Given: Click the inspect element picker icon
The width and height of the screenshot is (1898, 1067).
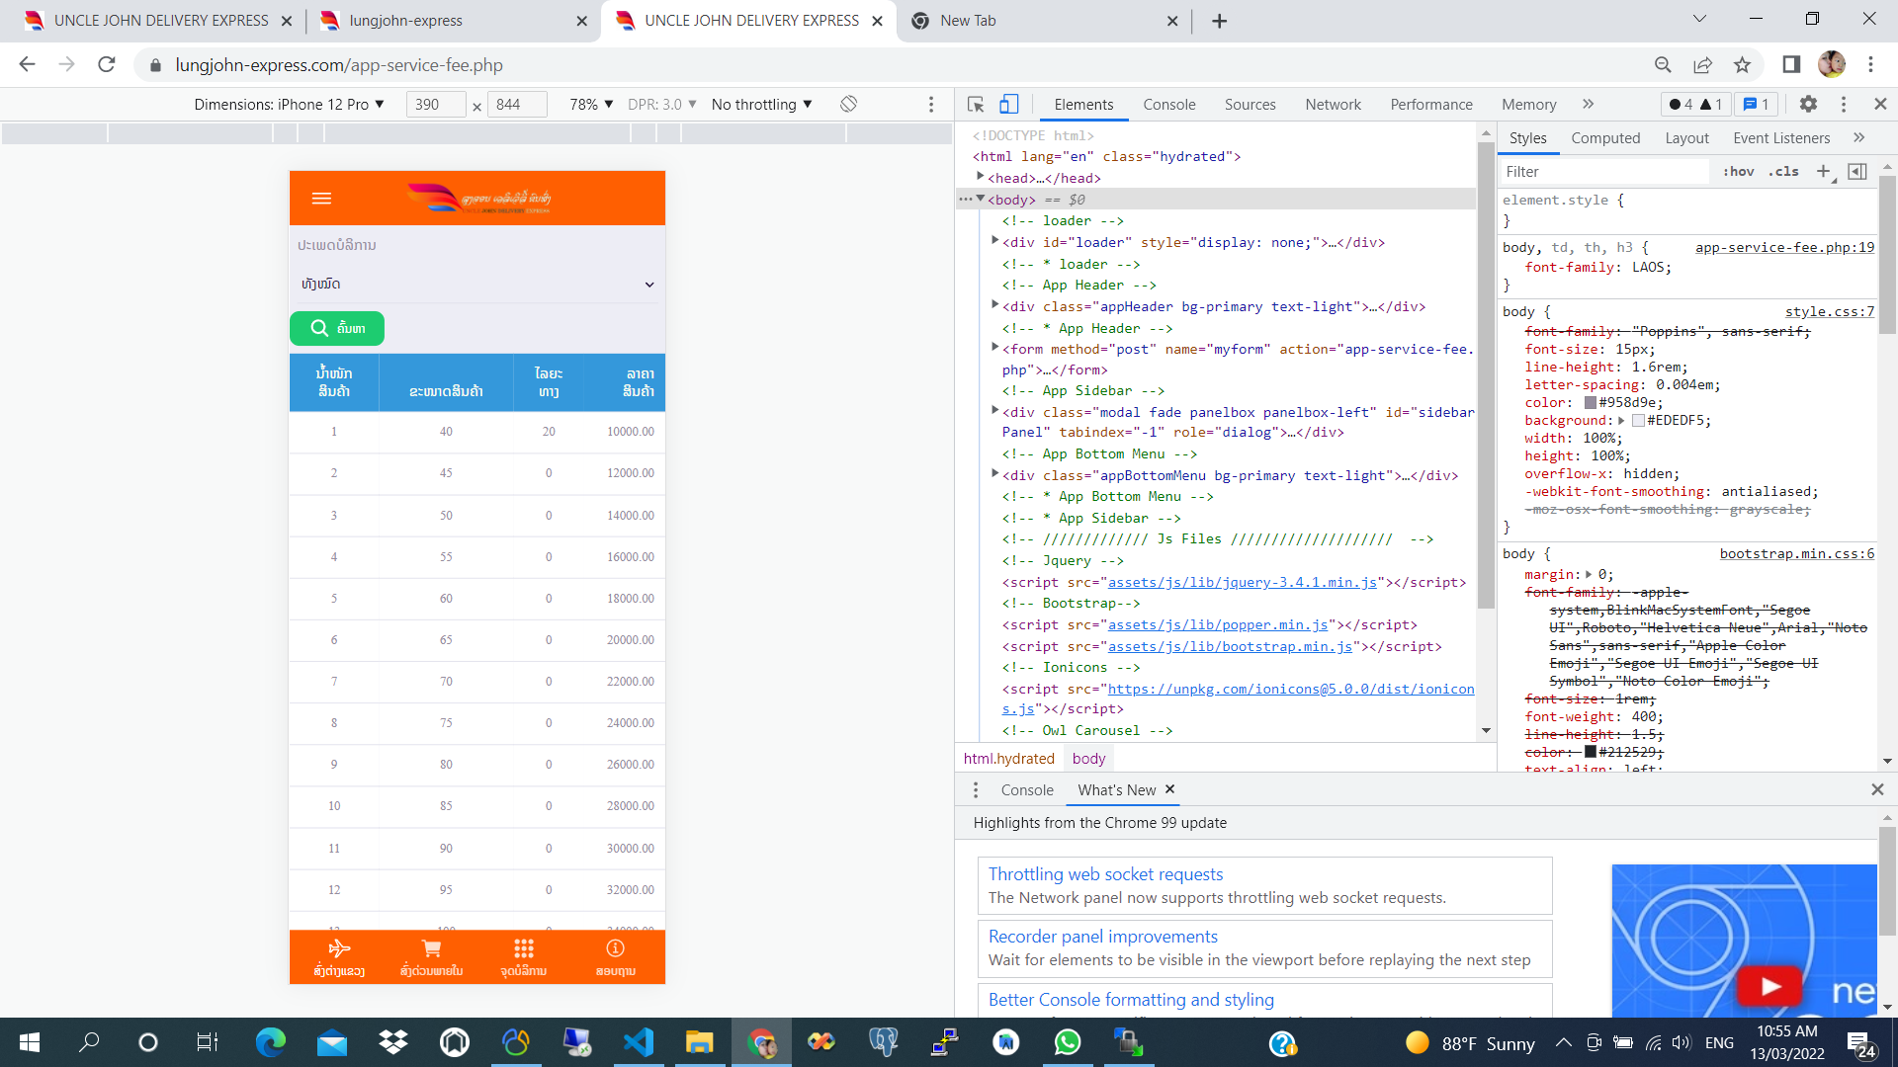Looking at the screenshot, I should [976, 104].
